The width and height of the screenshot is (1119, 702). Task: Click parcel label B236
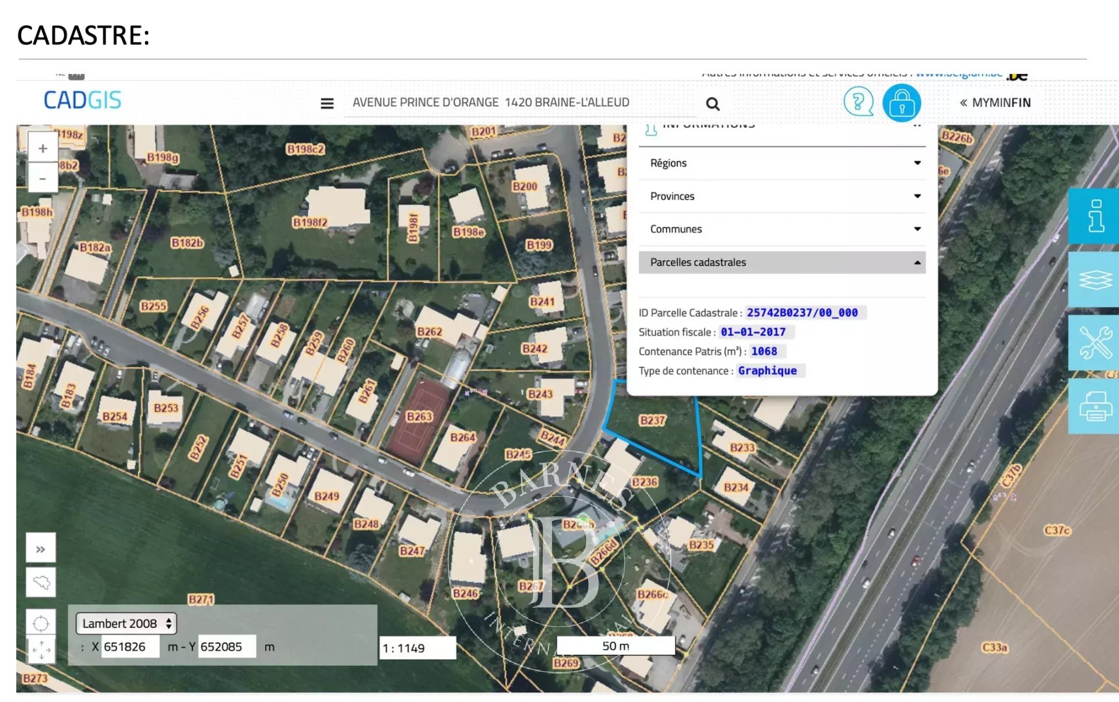click(x=645, y=482)
